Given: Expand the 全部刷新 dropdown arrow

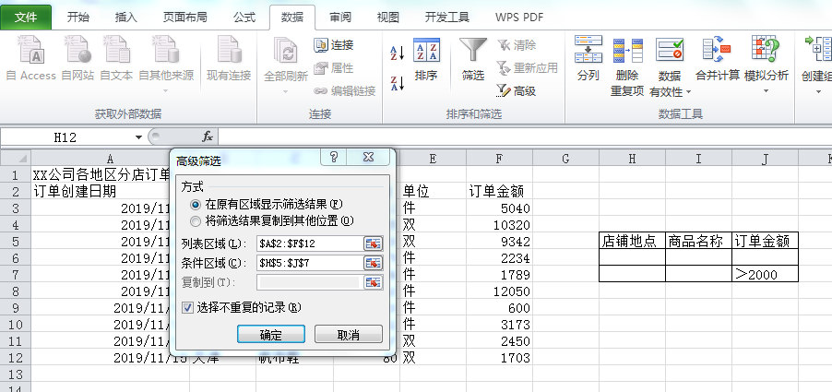Looking at the screenshot, I should tap(286, 91).
